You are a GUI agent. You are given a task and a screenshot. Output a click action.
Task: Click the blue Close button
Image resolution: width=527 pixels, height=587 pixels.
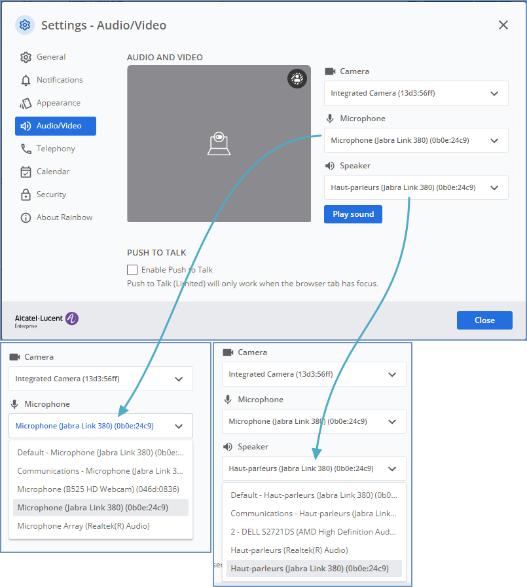[x=484, y=320]
